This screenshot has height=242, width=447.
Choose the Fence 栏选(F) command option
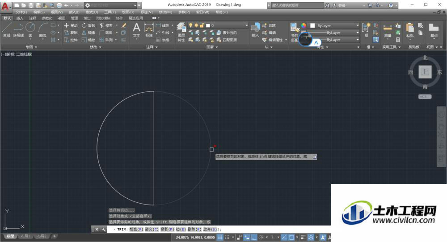[136, 229]
